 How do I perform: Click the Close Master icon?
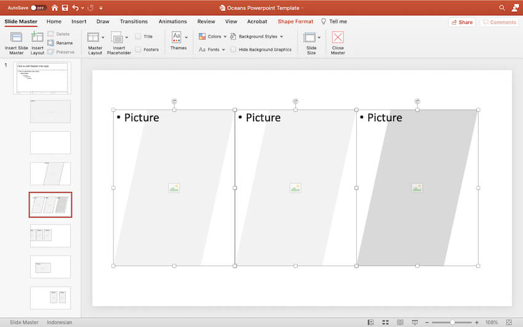[338, 38]
